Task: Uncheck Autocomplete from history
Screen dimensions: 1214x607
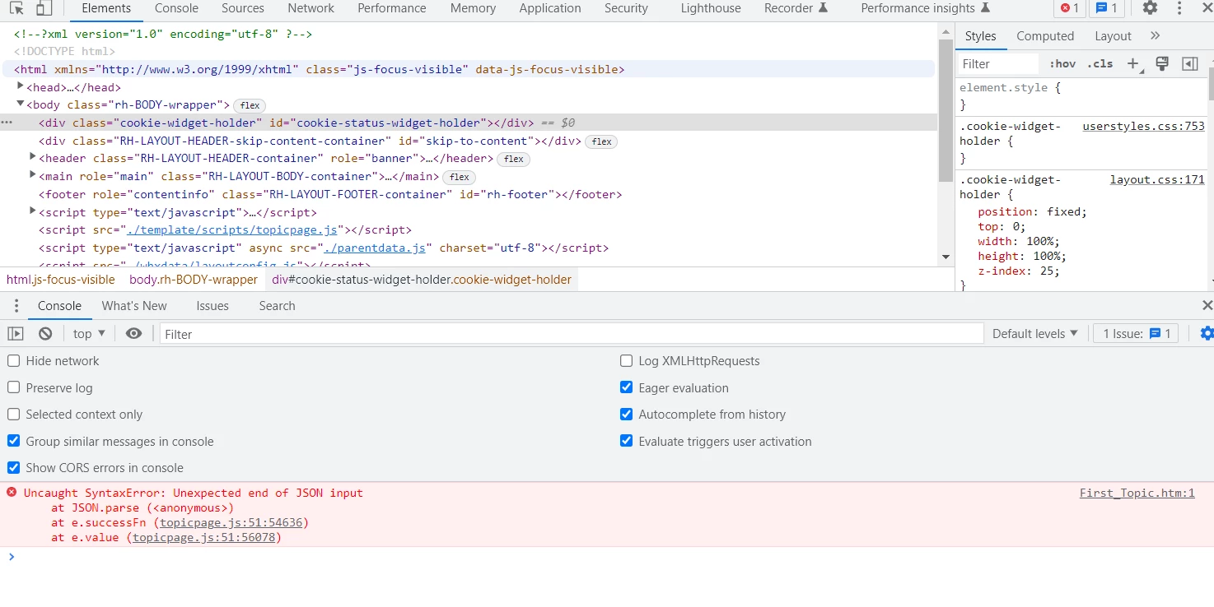Action: pyautogui.click(x=626, y=414)
